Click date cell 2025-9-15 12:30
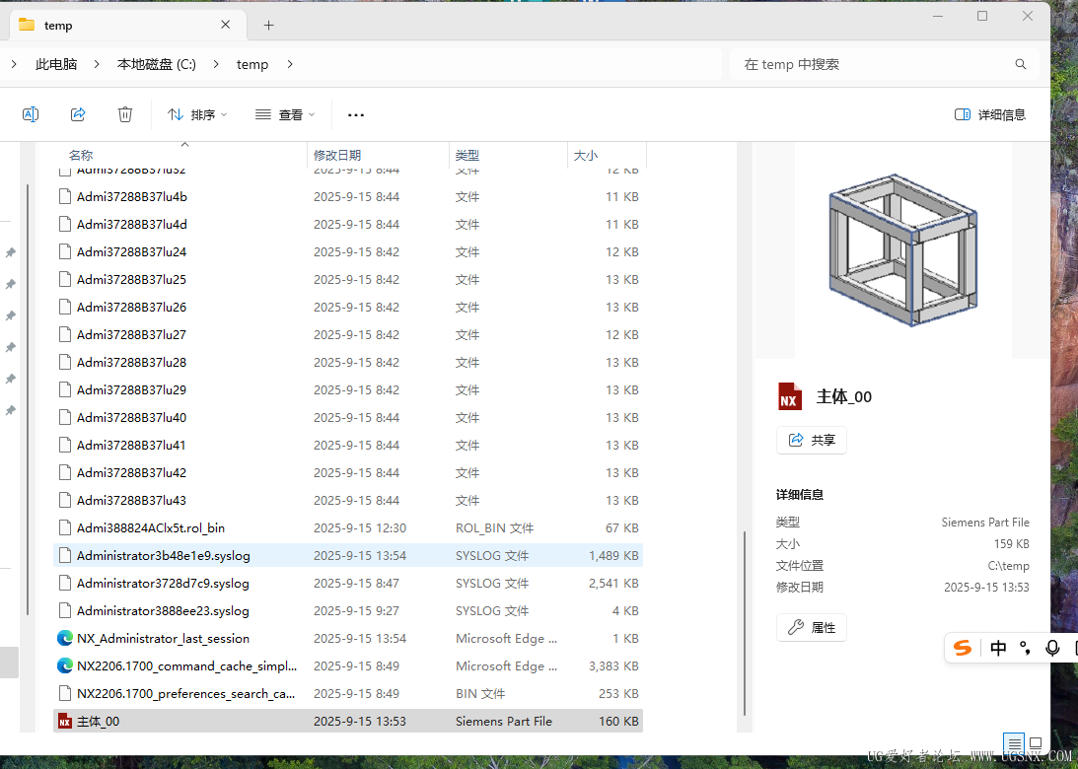1078x769 pixels. coord(360,527)
